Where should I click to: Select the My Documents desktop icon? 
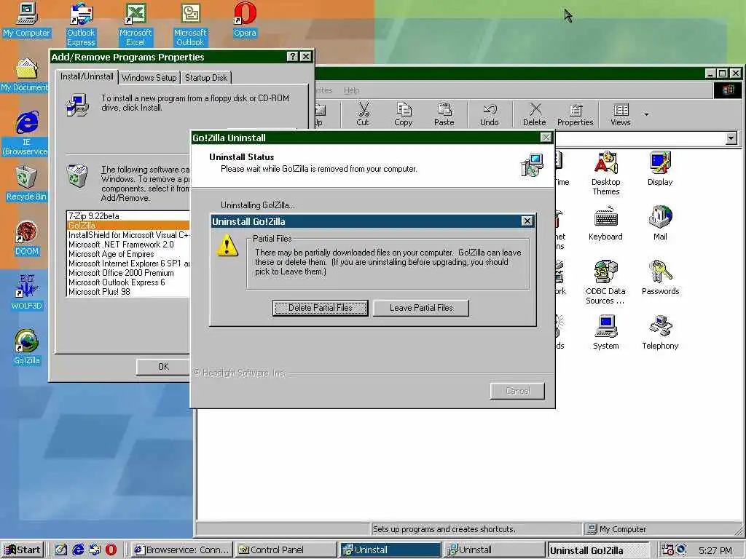25,75
